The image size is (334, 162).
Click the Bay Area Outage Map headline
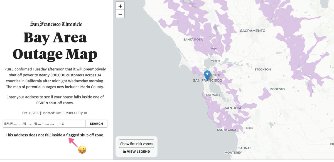(x=55, y=46)
